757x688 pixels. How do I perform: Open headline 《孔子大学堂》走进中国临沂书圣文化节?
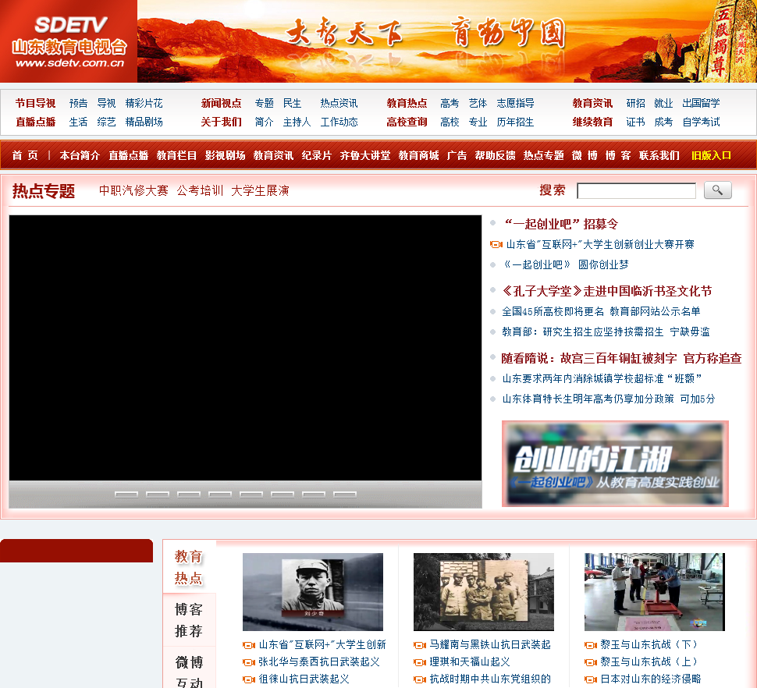click(x=607, y=291)
